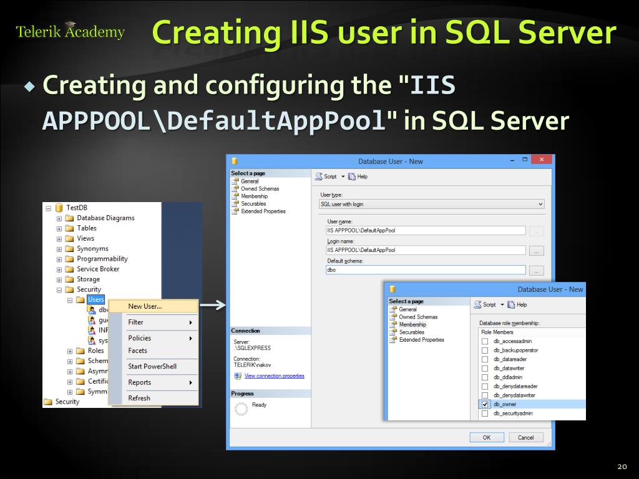Expand the Views node

59,239
